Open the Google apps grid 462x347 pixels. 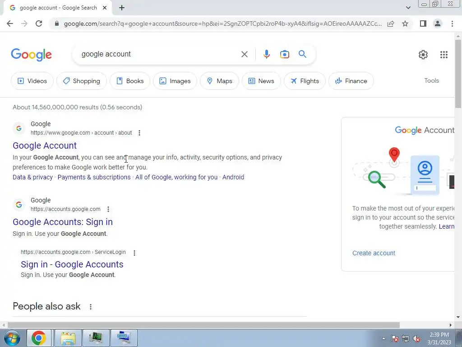[x=444, y=55]
